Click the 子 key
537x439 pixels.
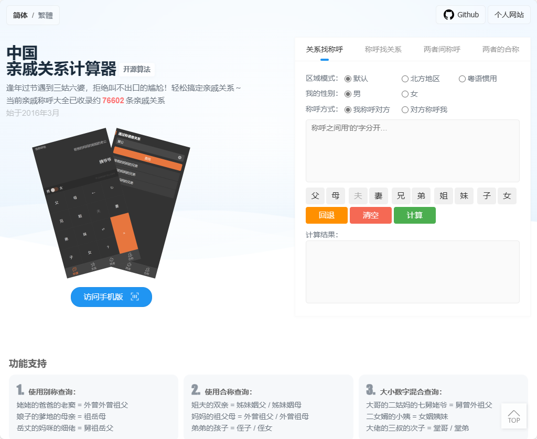coord(487,196)
